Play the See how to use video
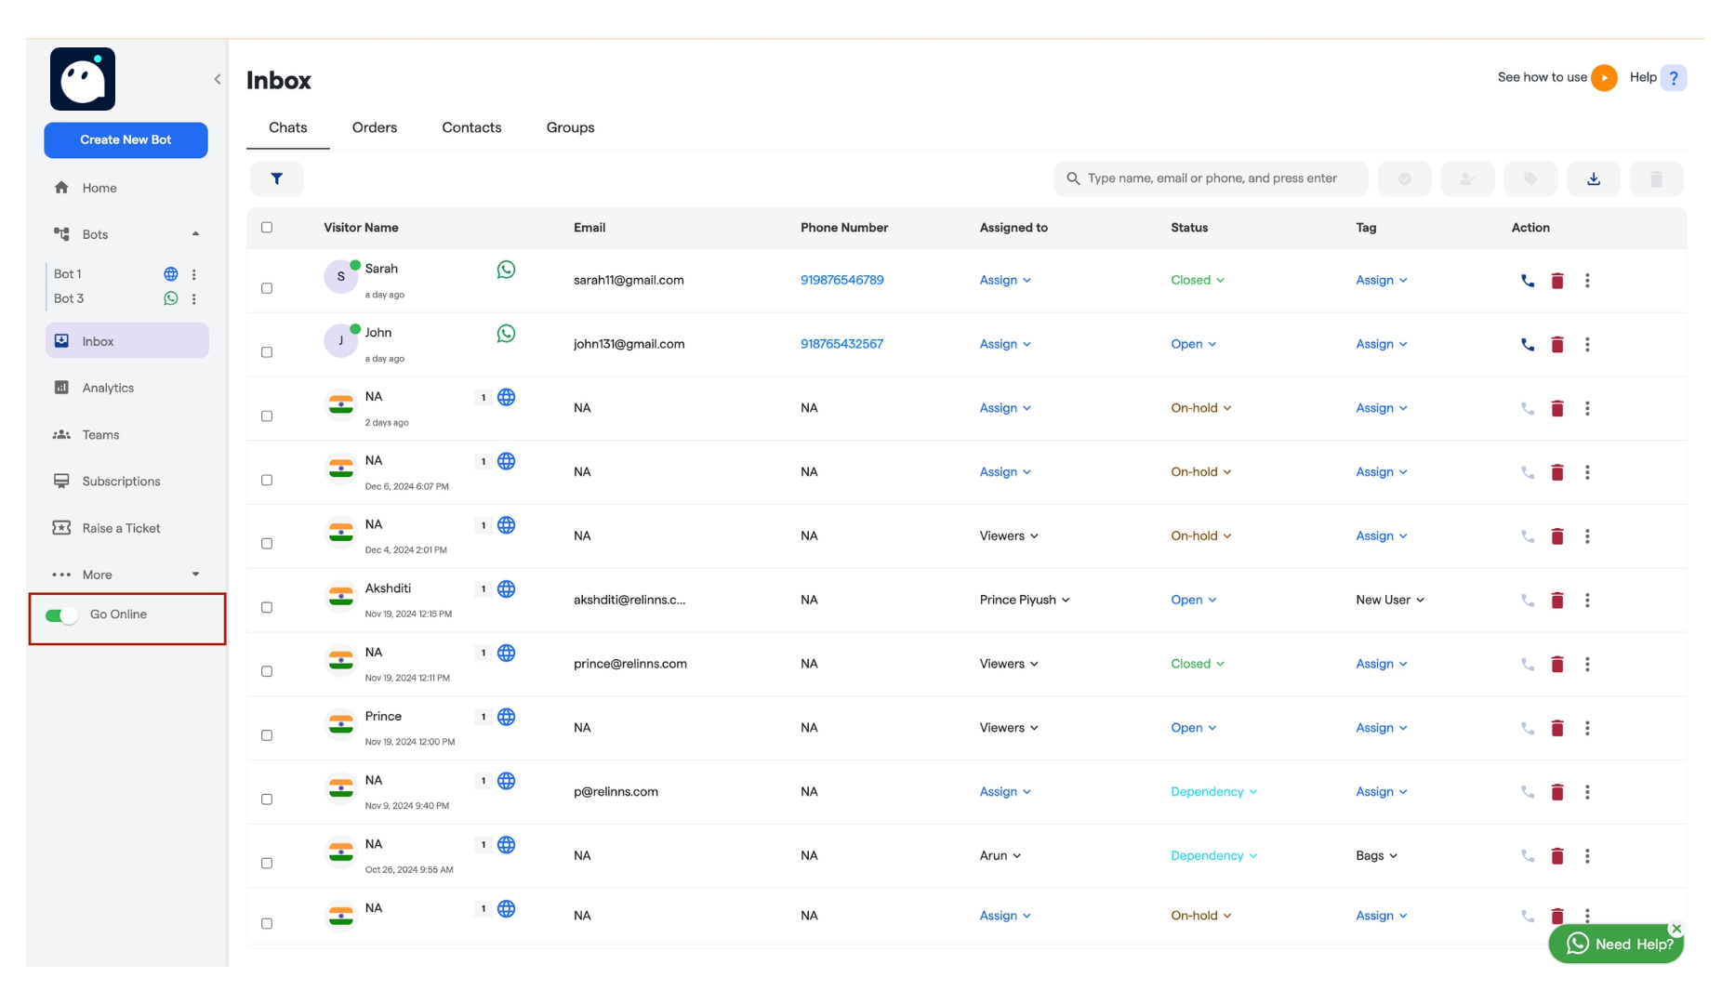 [1604, 78]
